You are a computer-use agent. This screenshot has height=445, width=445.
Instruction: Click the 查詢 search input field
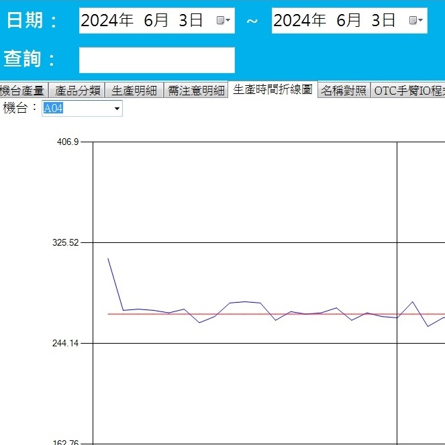click(156, 60)
